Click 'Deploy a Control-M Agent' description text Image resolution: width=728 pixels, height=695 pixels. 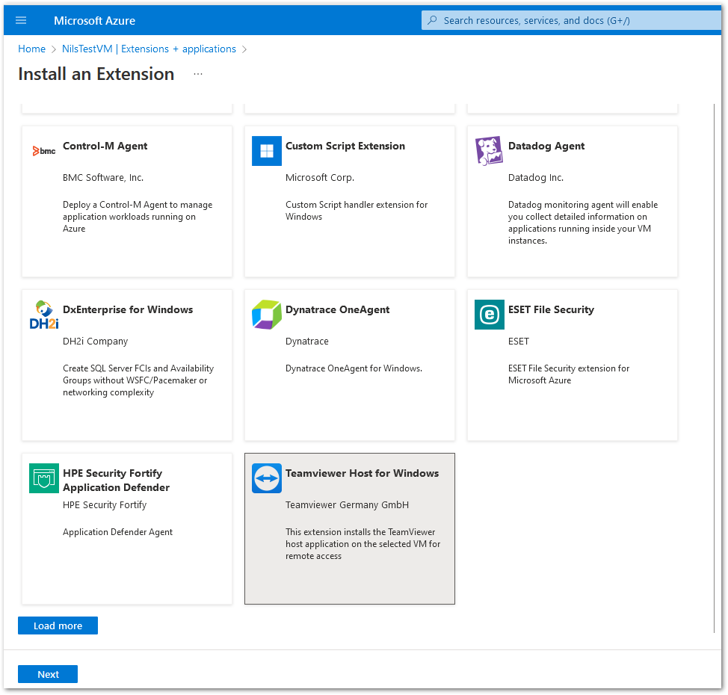pos(138,216)
